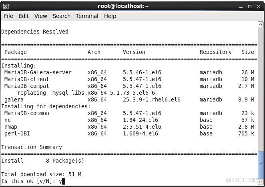Screen dimensions: 265x187
Task: Open the Help menu
Action: pos(110,16)
